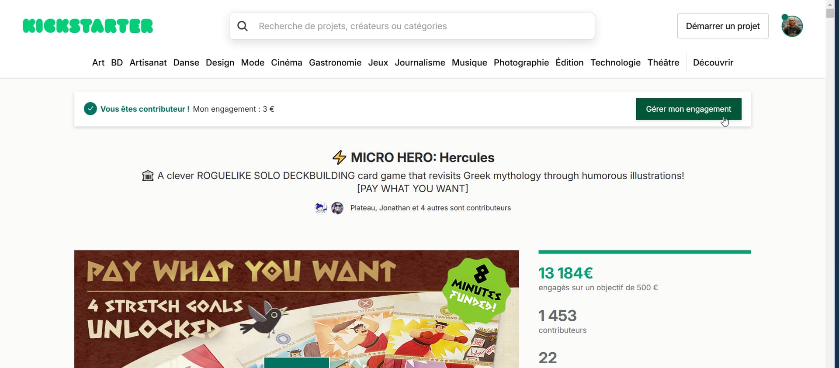Click the temple emoji icon in the description
This screenshot has width=839, height=368.
(148, 176)
